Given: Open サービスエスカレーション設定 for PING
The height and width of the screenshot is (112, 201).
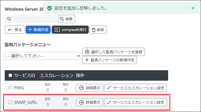Looking at the screenshot, I should click(x=135, y=88).
